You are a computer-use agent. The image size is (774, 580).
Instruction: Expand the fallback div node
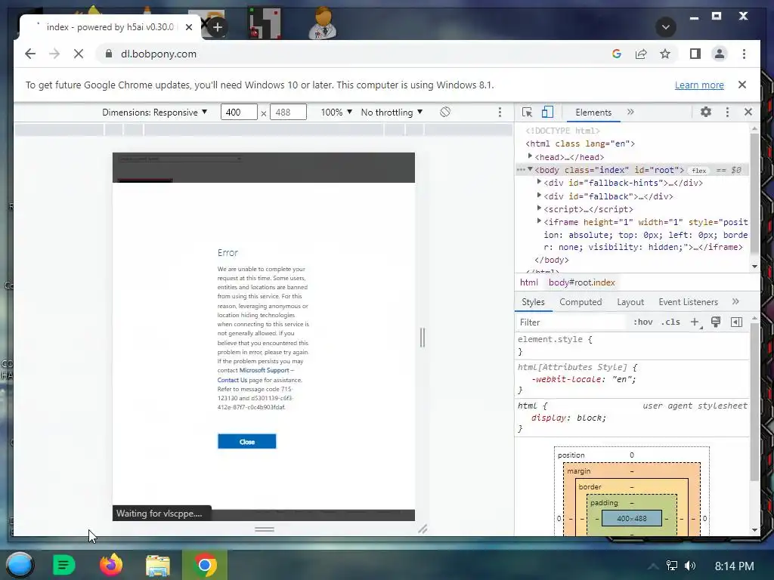pos(539,196)
